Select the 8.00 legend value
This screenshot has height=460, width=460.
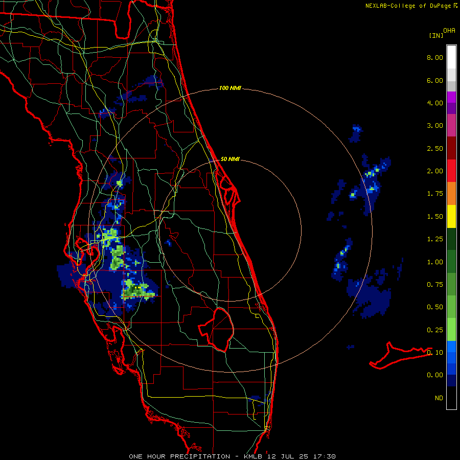[435, 57]
